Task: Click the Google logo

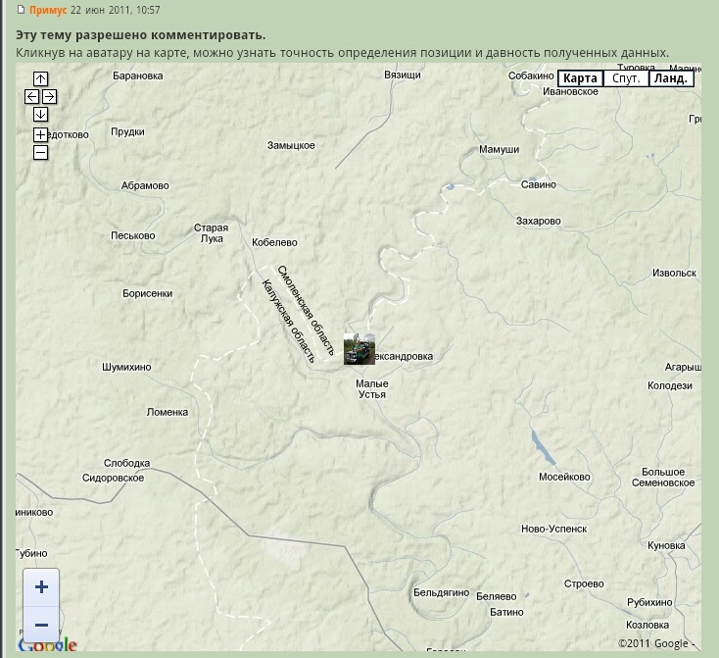Action: [x=48, y=644]
